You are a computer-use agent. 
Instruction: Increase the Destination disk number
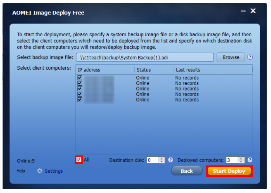point(162,158)
